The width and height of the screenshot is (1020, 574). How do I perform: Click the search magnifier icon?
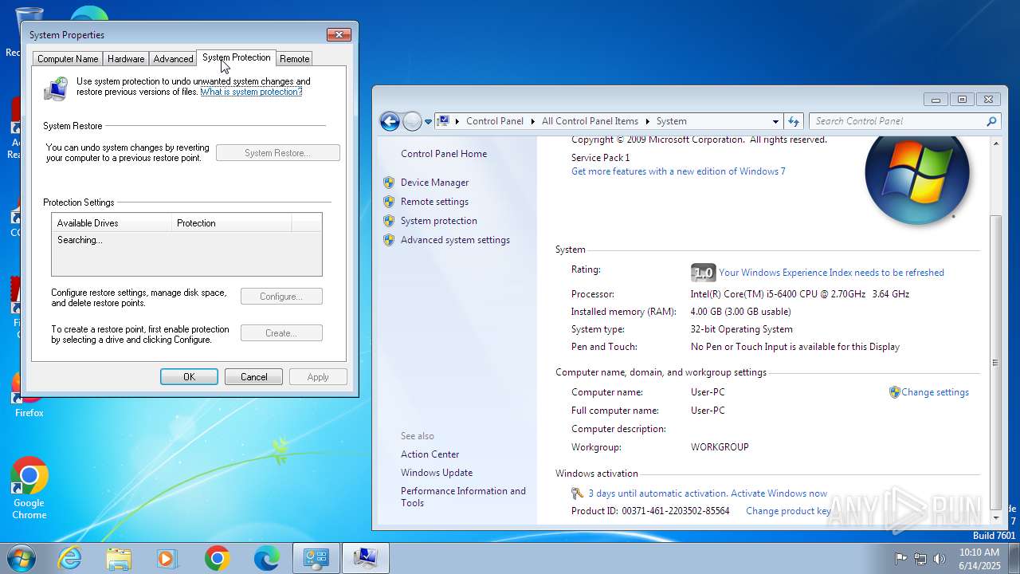click(x=991, y=121)
